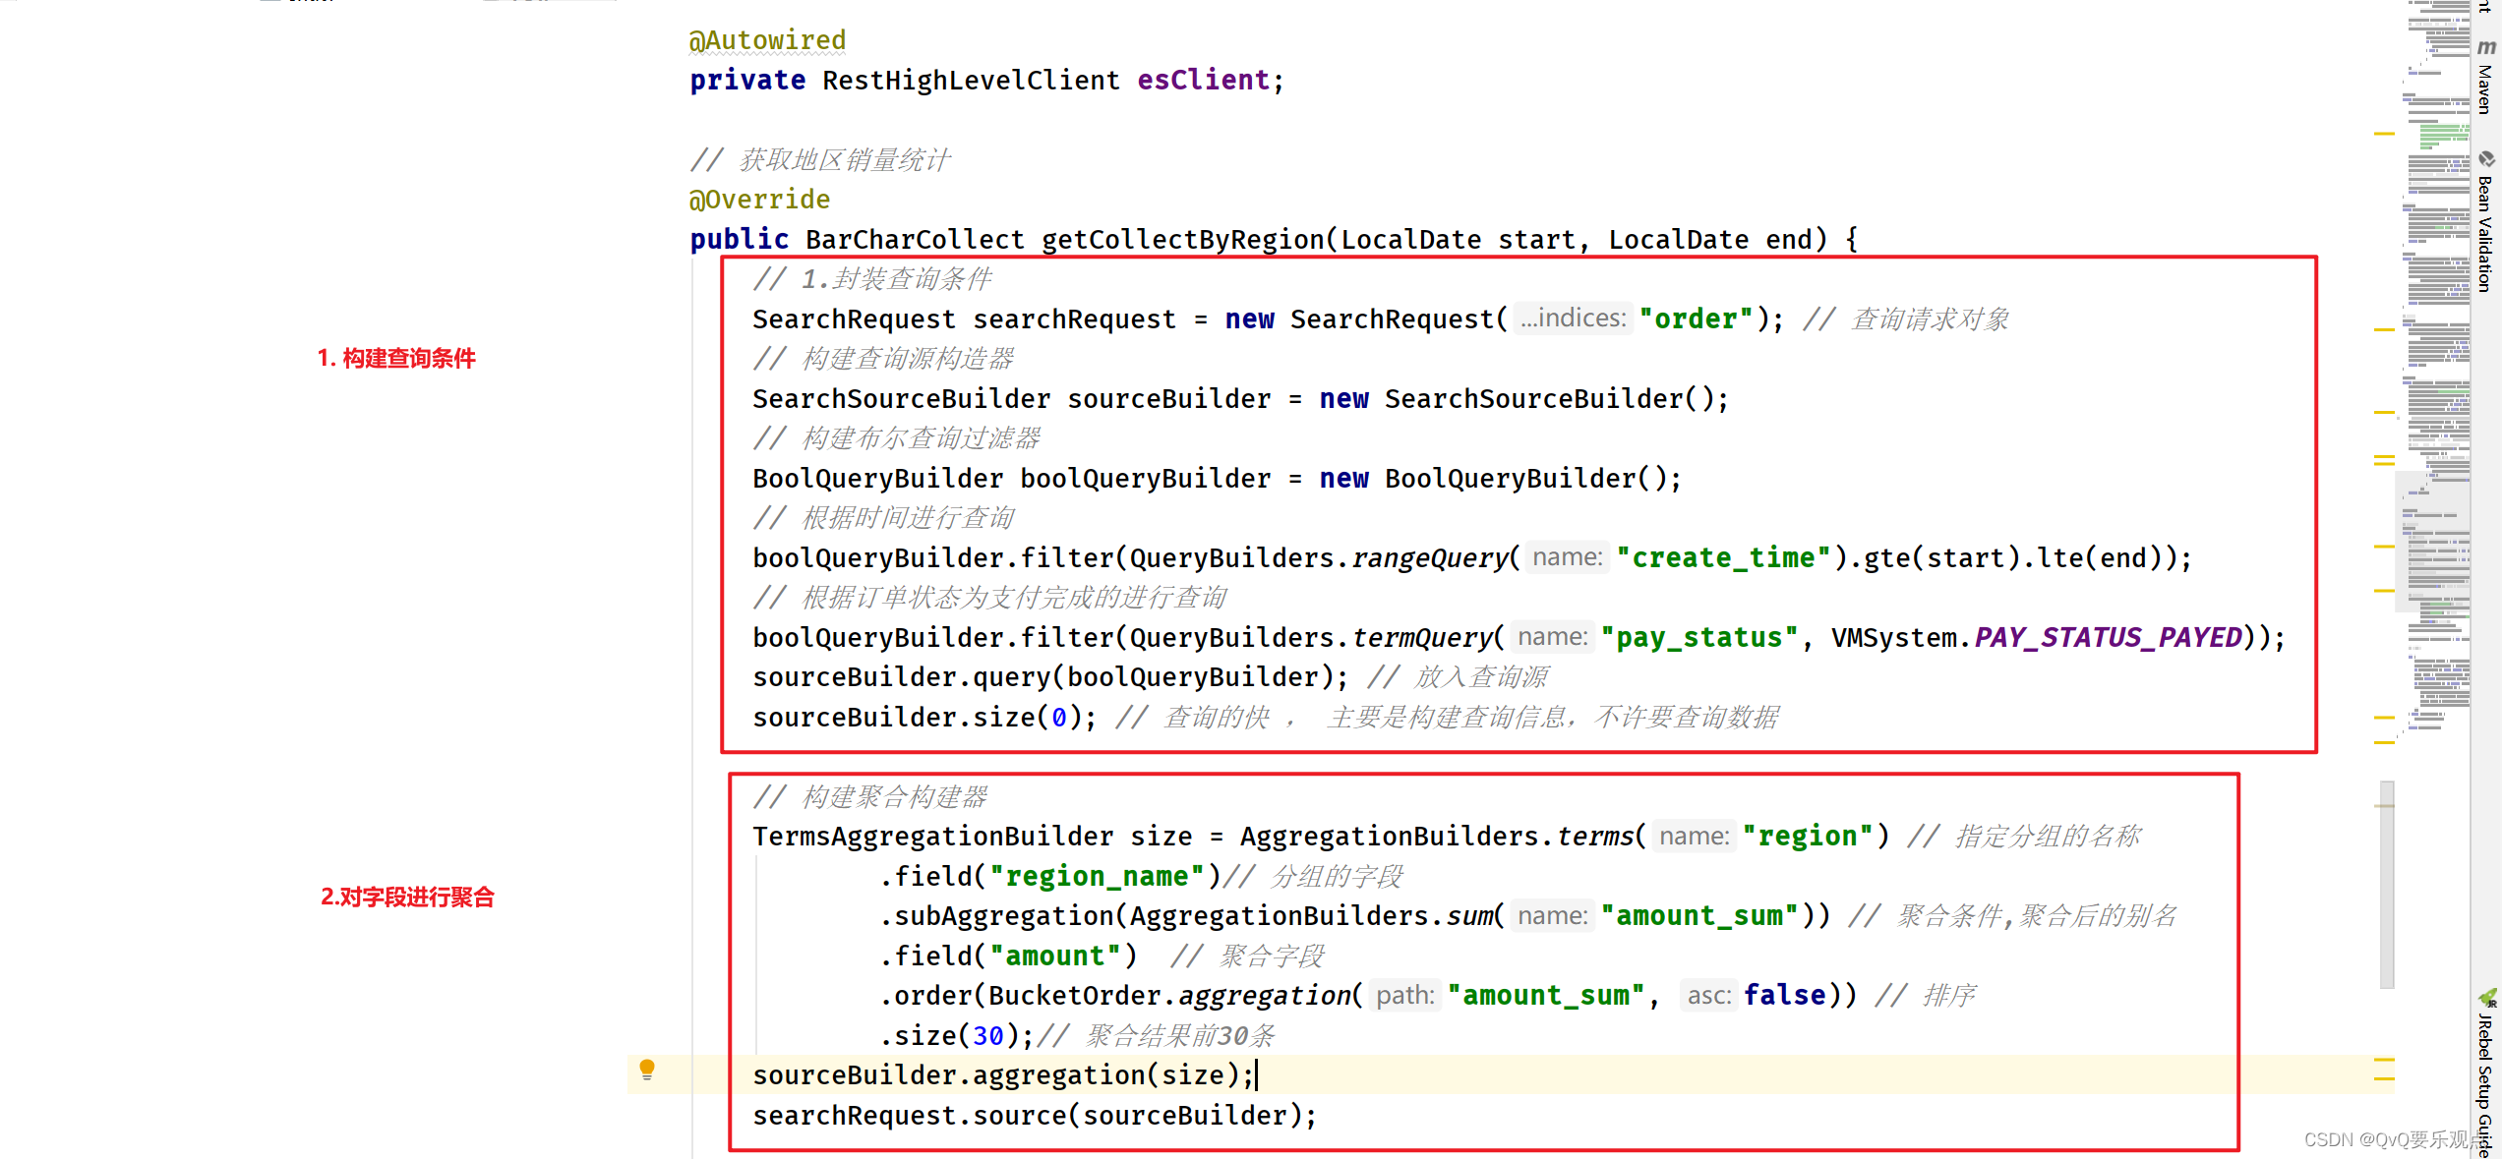The width and height of the screenshot is (2502, 1159).
Task: Place cursor in sourceBuilder.aggregation(size) line
Action: click(x=1003, y=1074)
